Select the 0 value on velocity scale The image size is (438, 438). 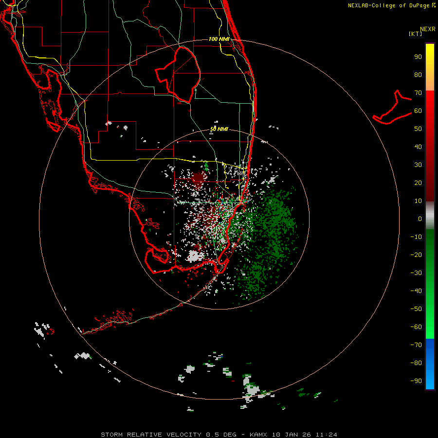420,219
